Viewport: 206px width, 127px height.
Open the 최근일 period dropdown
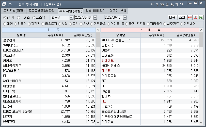coord(71,18)
